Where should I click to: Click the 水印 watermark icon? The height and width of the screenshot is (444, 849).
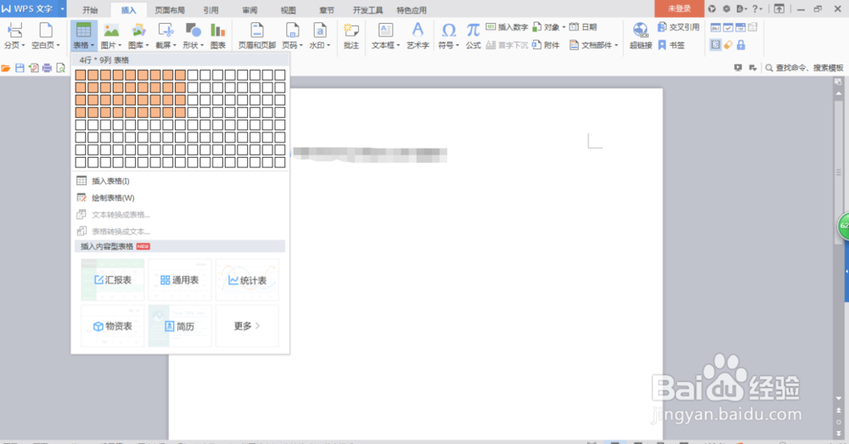[x=319, y=31]
